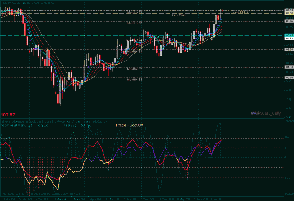The height and width of the screenshot is (201, 294).
Task: Click the 100.09 price level tag
Action: (x=289, y=77)
